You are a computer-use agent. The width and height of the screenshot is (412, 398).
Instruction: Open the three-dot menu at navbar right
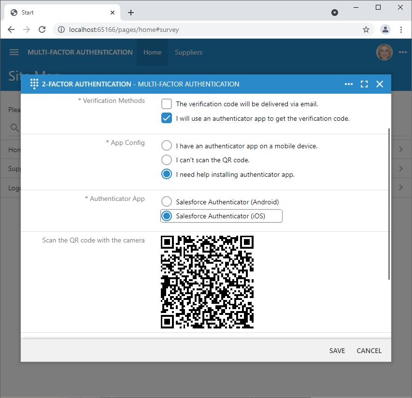click(x=403, y=52)
